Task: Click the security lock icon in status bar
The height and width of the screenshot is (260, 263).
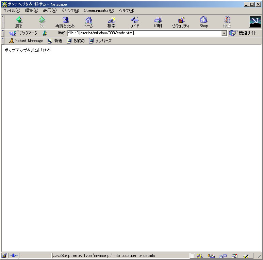Action: click(x=4, y=256)
